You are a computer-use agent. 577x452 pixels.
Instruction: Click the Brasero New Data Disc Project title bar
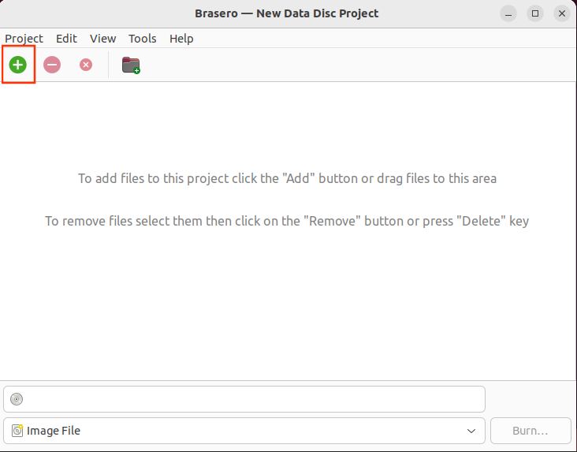tap(287, 13)
